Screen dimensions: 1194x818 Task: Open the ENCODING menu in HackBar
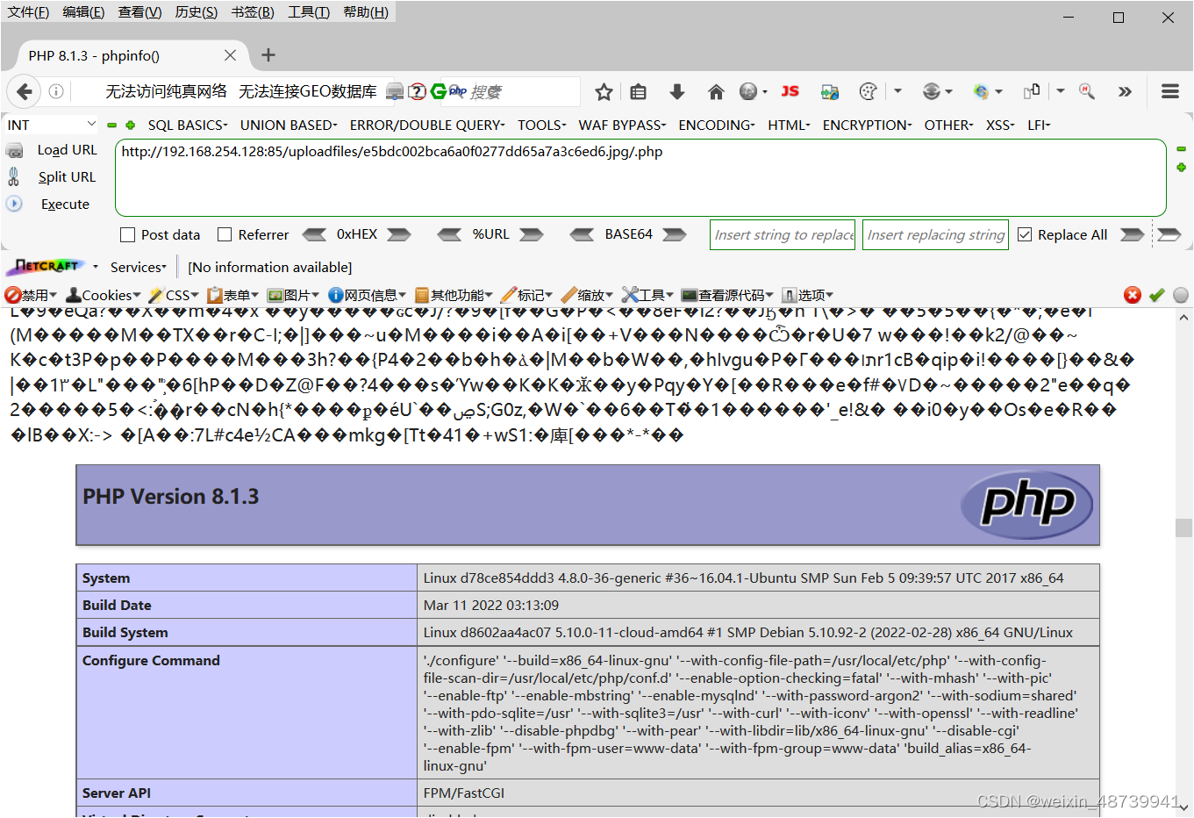[715, 125]
